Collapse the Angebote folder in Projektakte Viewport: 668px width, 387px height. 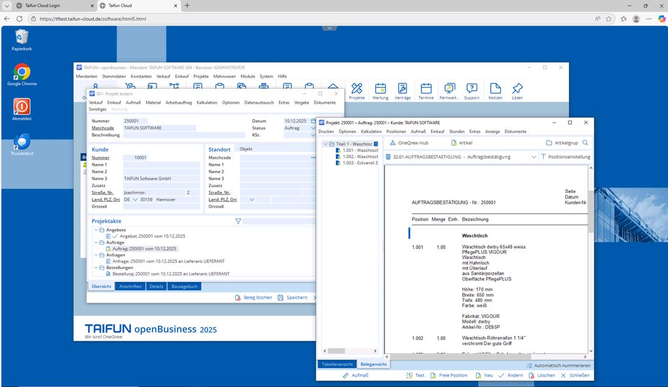tap(95, 230)
